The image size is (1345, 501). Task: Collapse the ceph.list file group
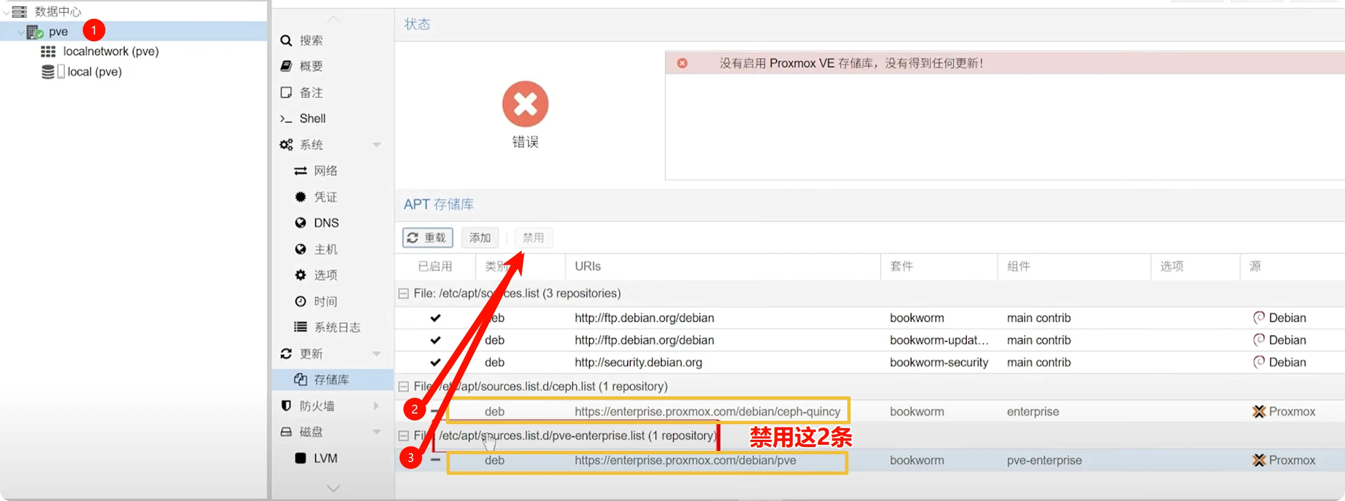pos(404,386)
